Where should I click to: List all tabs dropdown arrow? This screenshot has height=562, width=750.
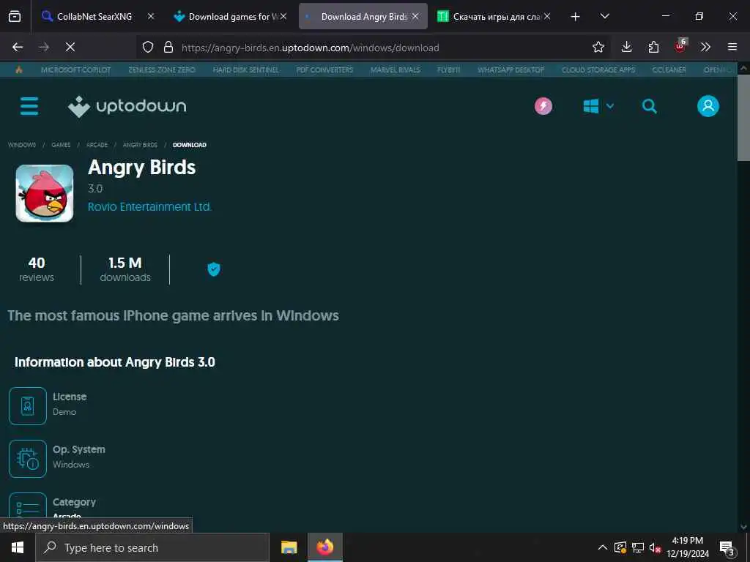(x=604, y=16)
